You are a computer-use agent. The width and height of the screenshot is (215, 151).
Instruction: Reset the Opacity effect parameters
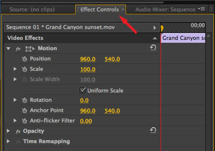[x=153, y=130]
